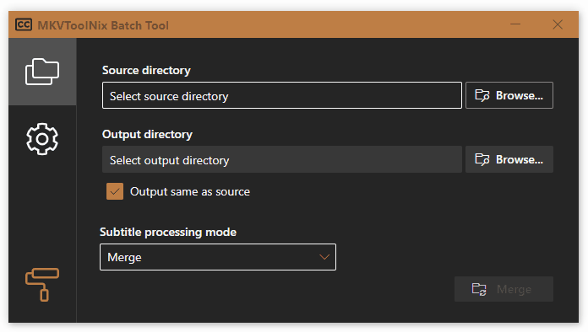Click the Merge button at bottom right
This screenshot has height=332, width=588.
coord(504,289)
